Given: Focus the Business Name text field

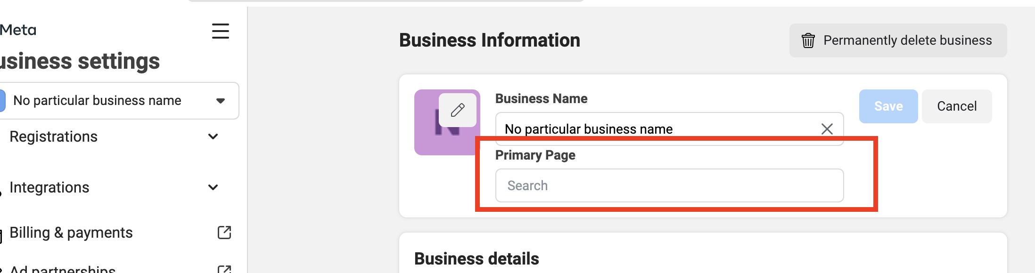Looking at the screenshot, I should pyautogui.click(x=655, y=128).
